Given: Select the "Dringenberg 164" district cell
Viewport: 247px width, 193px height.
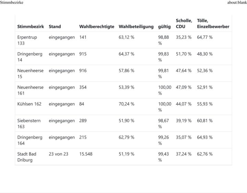Looking at the screenshot, I should point(30,140).
